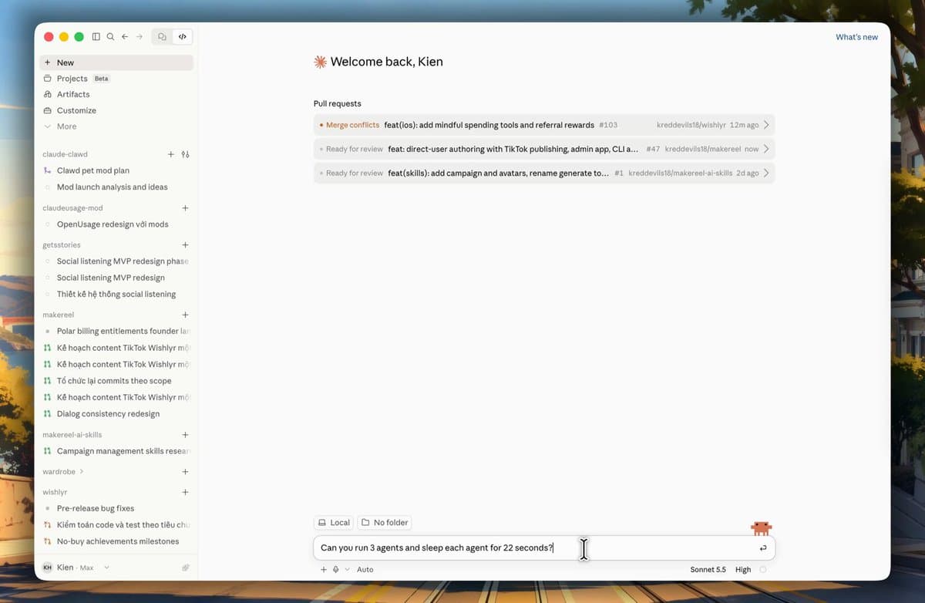The image size is (925, 603).
Task: Add new session in makereel-ai-skills project
Action: (x=185, y=435)
